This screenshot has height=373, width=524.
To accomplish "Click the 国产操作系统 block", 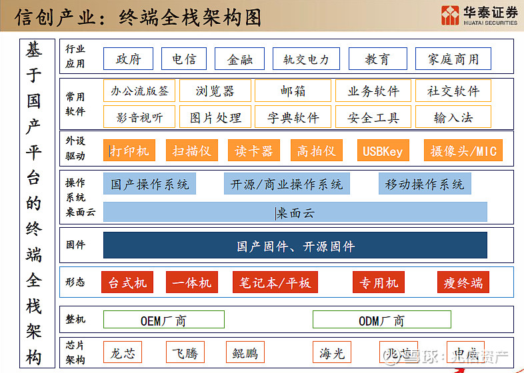I will pos(149,183).
